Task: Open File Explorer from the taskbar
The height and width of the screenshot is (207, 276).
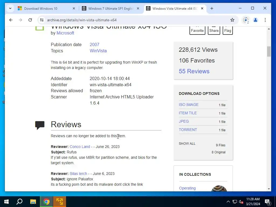Action: pyautogui.click(x=33, y=202)
